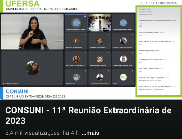This screenshot has width=182, height=139.
Task: Click Rodrigo Nogueira de Codes' profile avatar
Action: point(100,59)
